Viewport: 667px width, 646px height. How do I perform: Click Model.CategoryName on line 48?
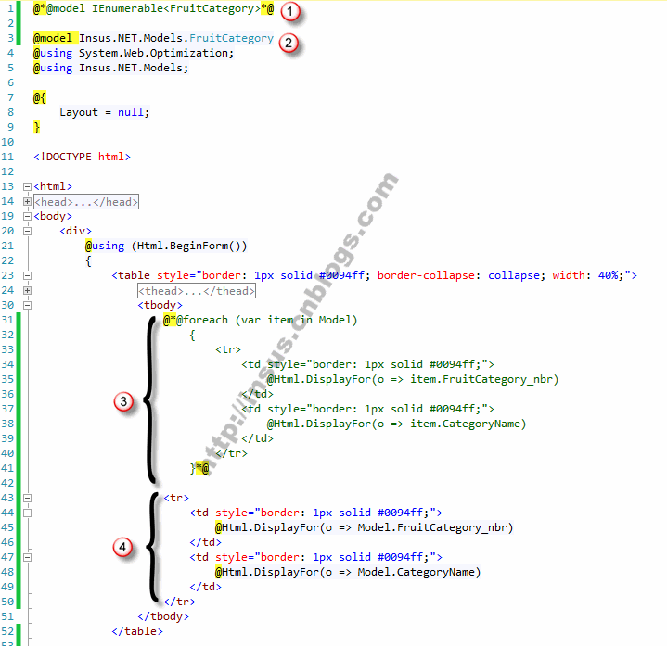tap(416, 572)
